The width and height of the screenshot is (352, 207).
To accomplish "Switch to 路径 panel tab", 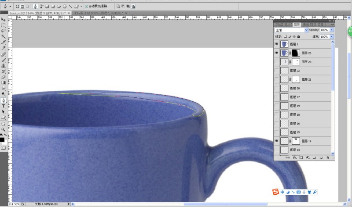I will pyautogui.click(x=313, y=25).
